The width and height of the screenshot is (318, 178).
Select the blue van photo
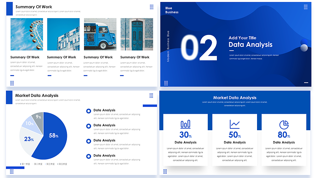coord(100,34)
